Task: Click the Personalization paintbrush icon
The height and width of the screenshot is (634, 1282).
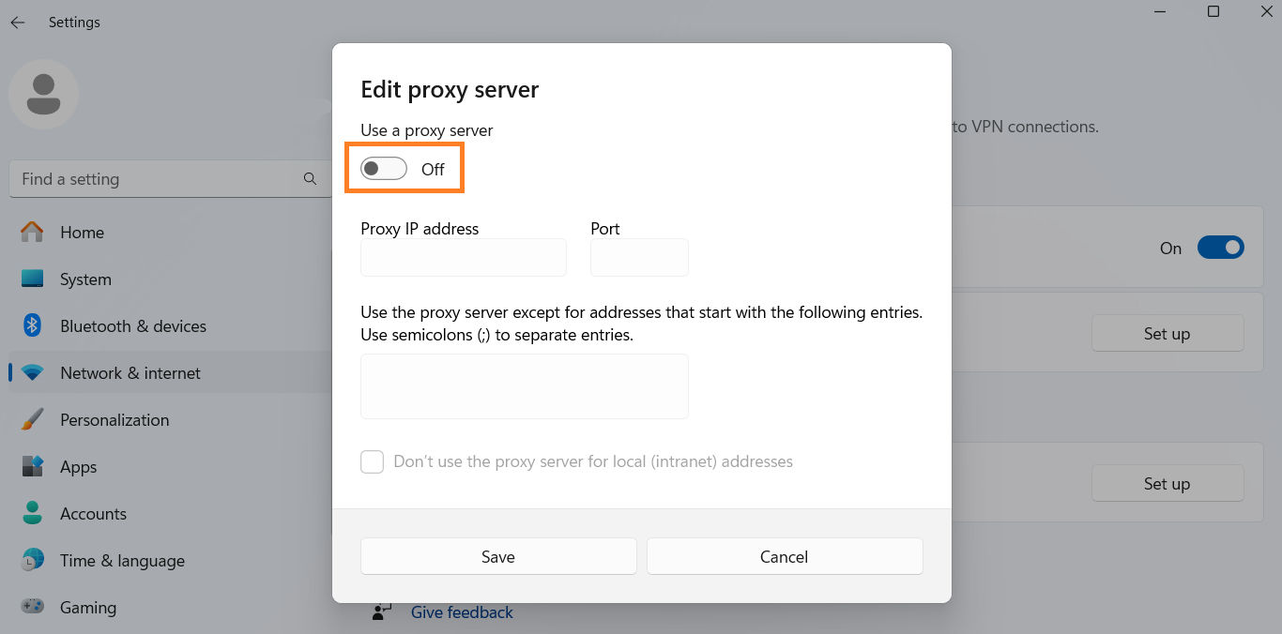Action: pyautogui.click(x=32, y=419)
